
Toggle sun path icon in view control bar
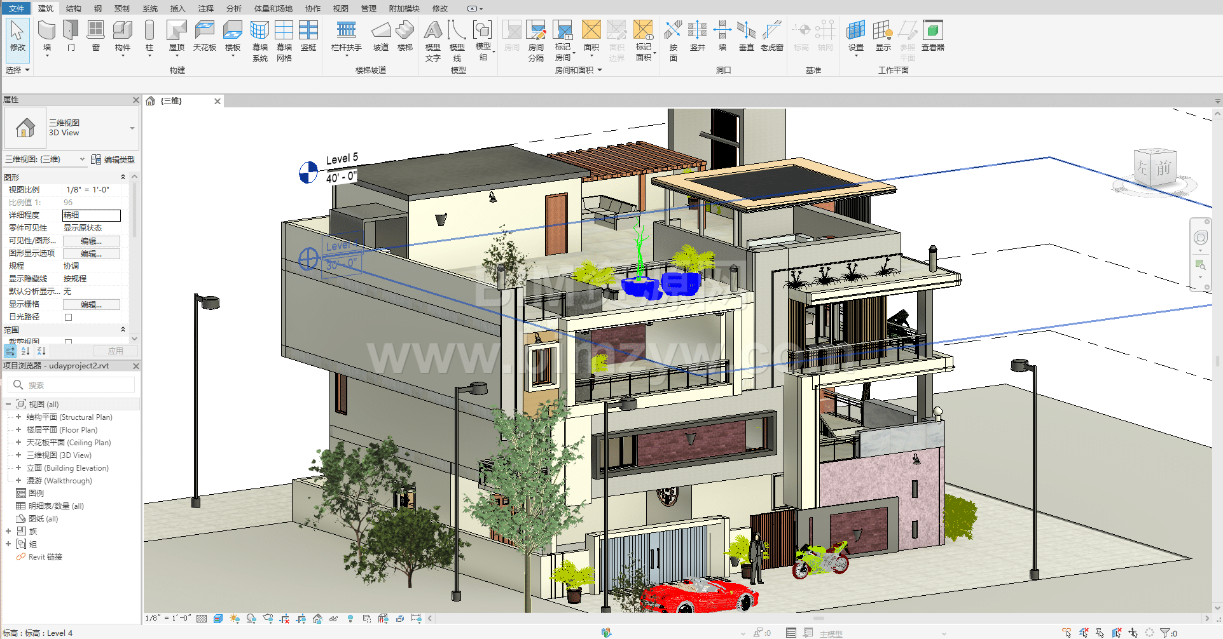coord(235,618)
